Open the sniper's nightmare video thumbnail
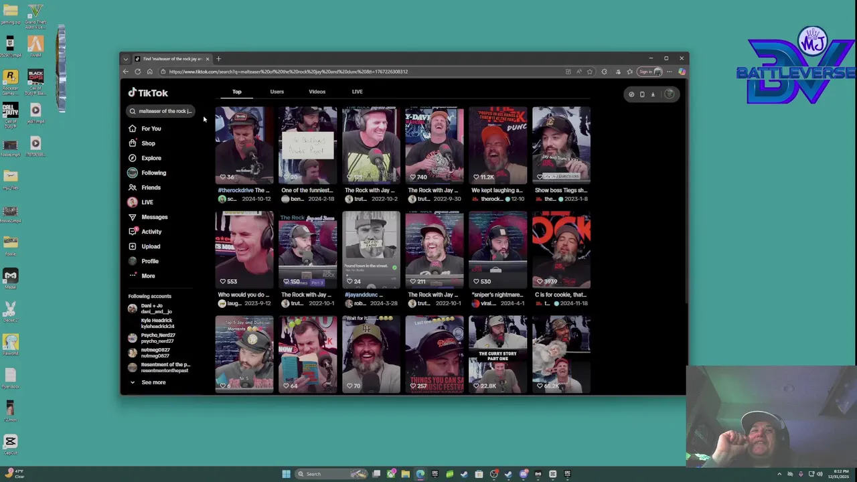 click(497, 249)
